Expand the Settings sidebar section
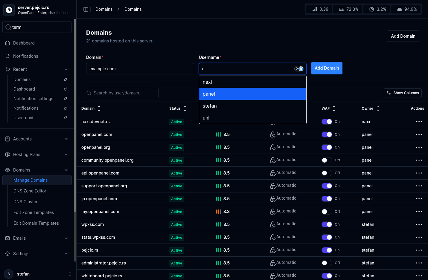428x280 pixels. (x=66, y=254)
